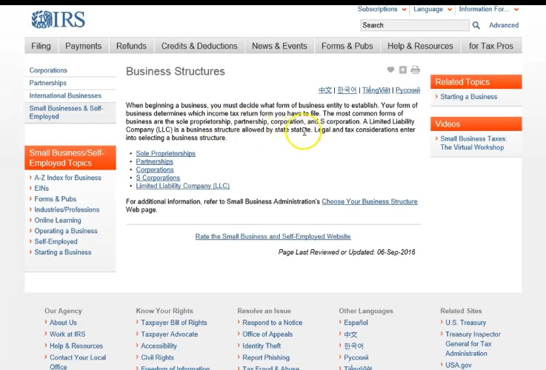
Task: Click the heart favorite icon
Action: (390, 70)
